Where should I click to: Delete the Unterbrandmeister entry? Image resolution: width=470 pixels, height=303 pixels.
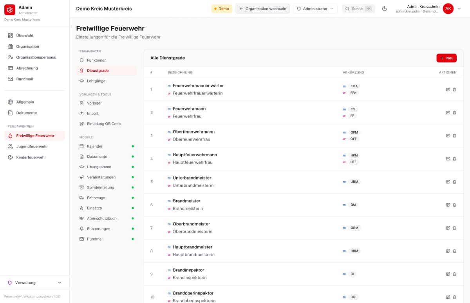pos(454,182)
